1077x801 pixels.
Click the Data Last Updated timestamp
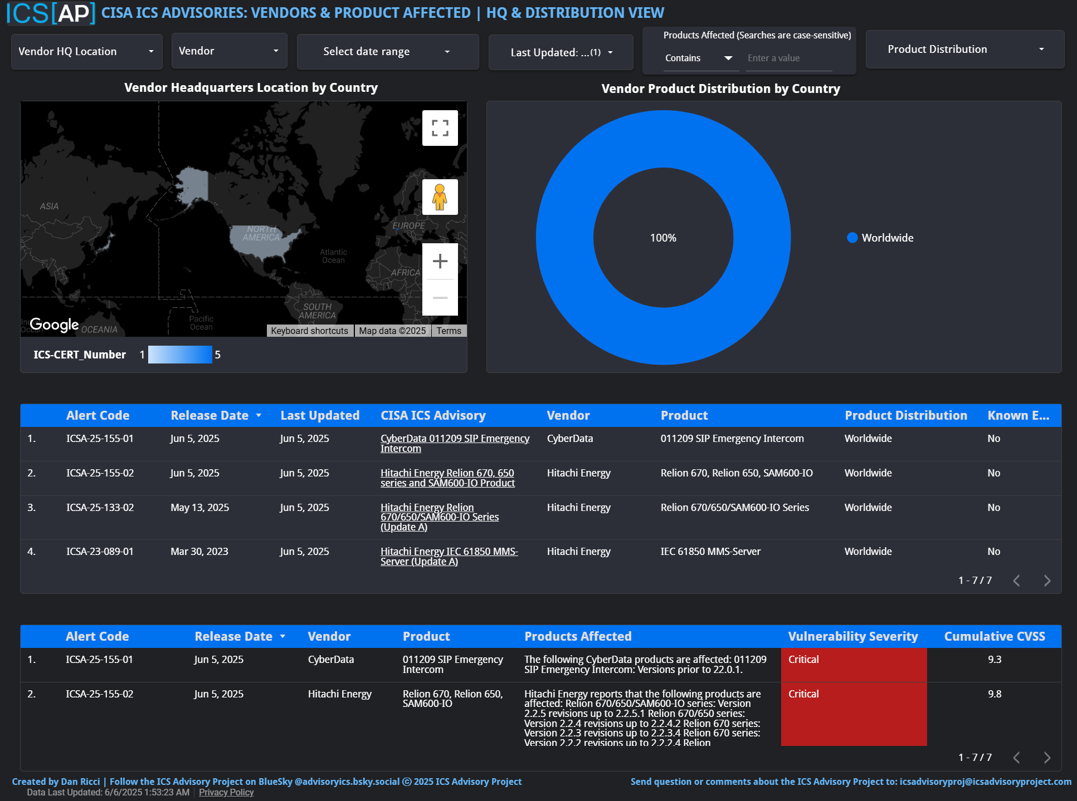pos(108,792)
